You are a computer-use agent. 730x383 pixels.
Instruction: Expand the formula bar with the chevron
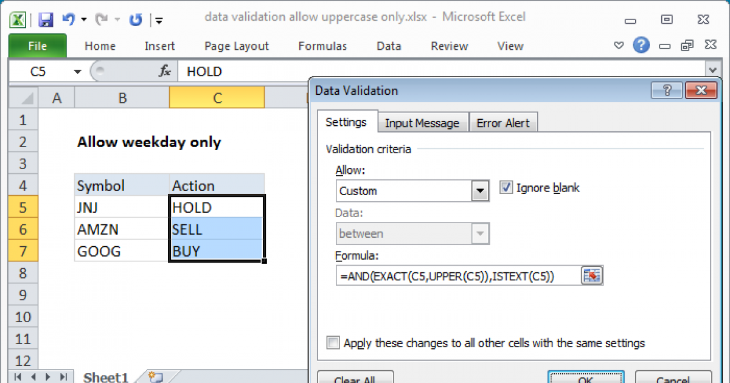coord(712,71)
